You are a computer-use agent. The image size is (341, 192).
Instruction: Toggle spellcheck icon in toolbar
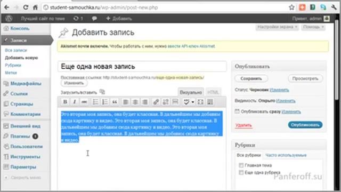186,102
